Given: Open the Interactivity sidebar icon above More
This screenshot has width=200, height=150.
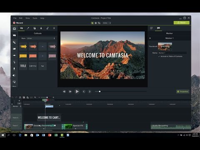Looking at the screenshot, I should tap(14, 82).
